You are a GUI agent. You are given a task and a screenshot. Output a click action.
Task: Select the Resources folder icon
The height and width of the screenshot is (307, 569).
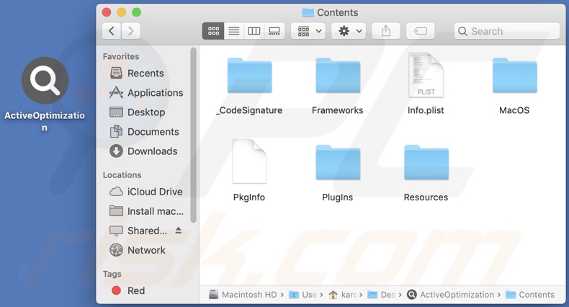click(426, 163)
